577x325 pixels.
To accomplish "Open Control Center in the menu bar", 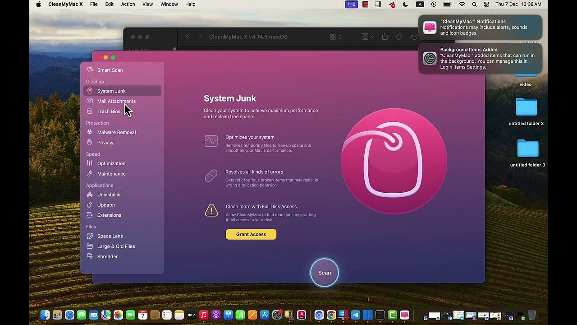I will 486,4.
